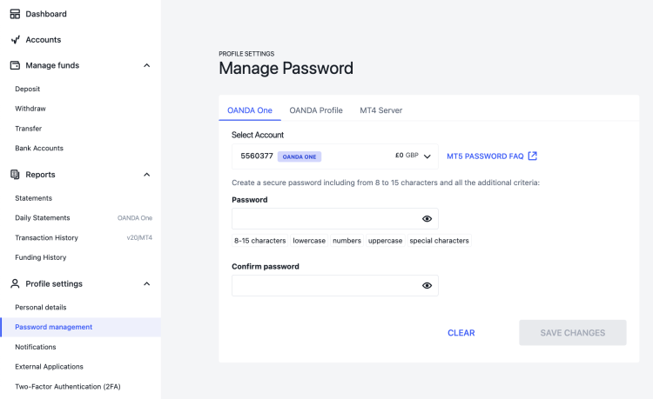Click the Profile settings person icon
The height and width of the screenshot is (399, 653).
(15, 283)
